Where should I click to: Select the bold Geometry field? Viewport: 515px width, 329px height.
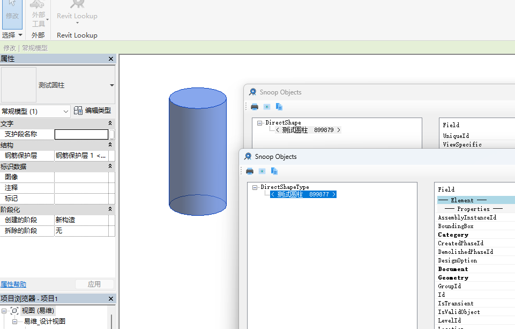click(453, 277)
